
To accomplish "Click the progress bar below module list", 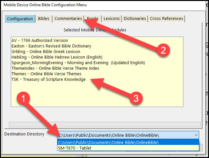I will (x=105, y=125).
